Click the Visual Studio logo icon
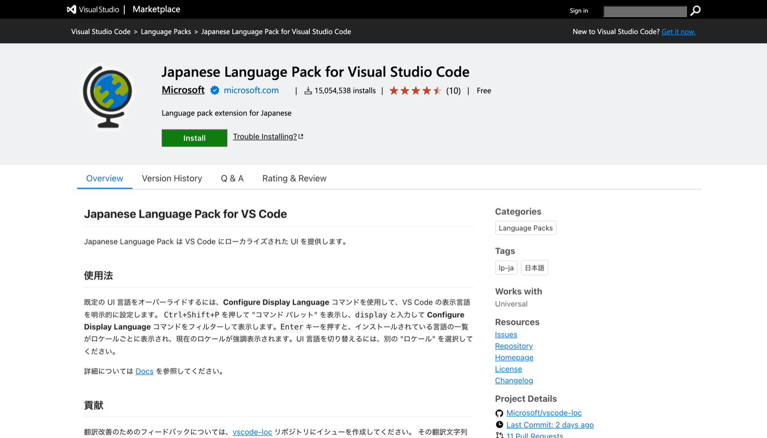The height and width of the screenshot is (438, 767). (72, 10)
